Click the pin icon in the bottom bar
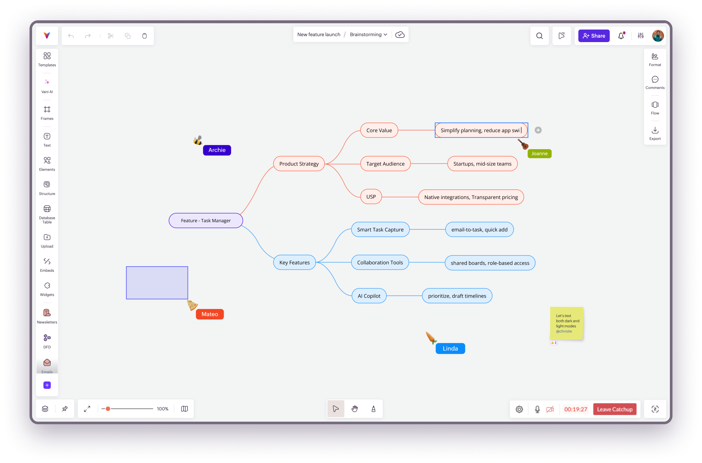The height and width of the screenshot is (463, 702). (65, 409)
